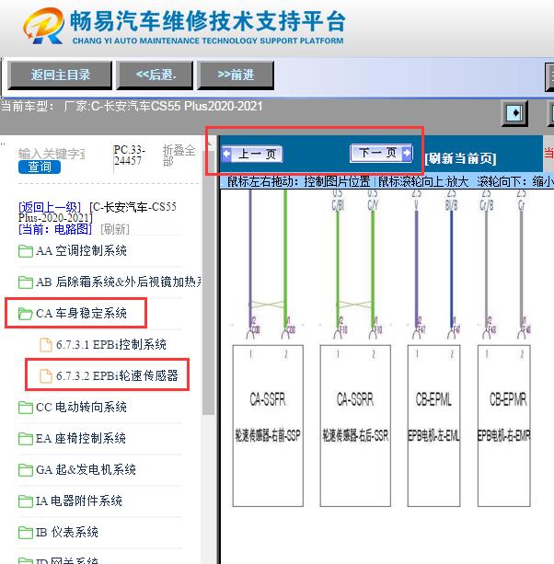Click folder icon of GA 起&发电机系统
The width and height of the screenshot is (554, 564).
point(26,470)
